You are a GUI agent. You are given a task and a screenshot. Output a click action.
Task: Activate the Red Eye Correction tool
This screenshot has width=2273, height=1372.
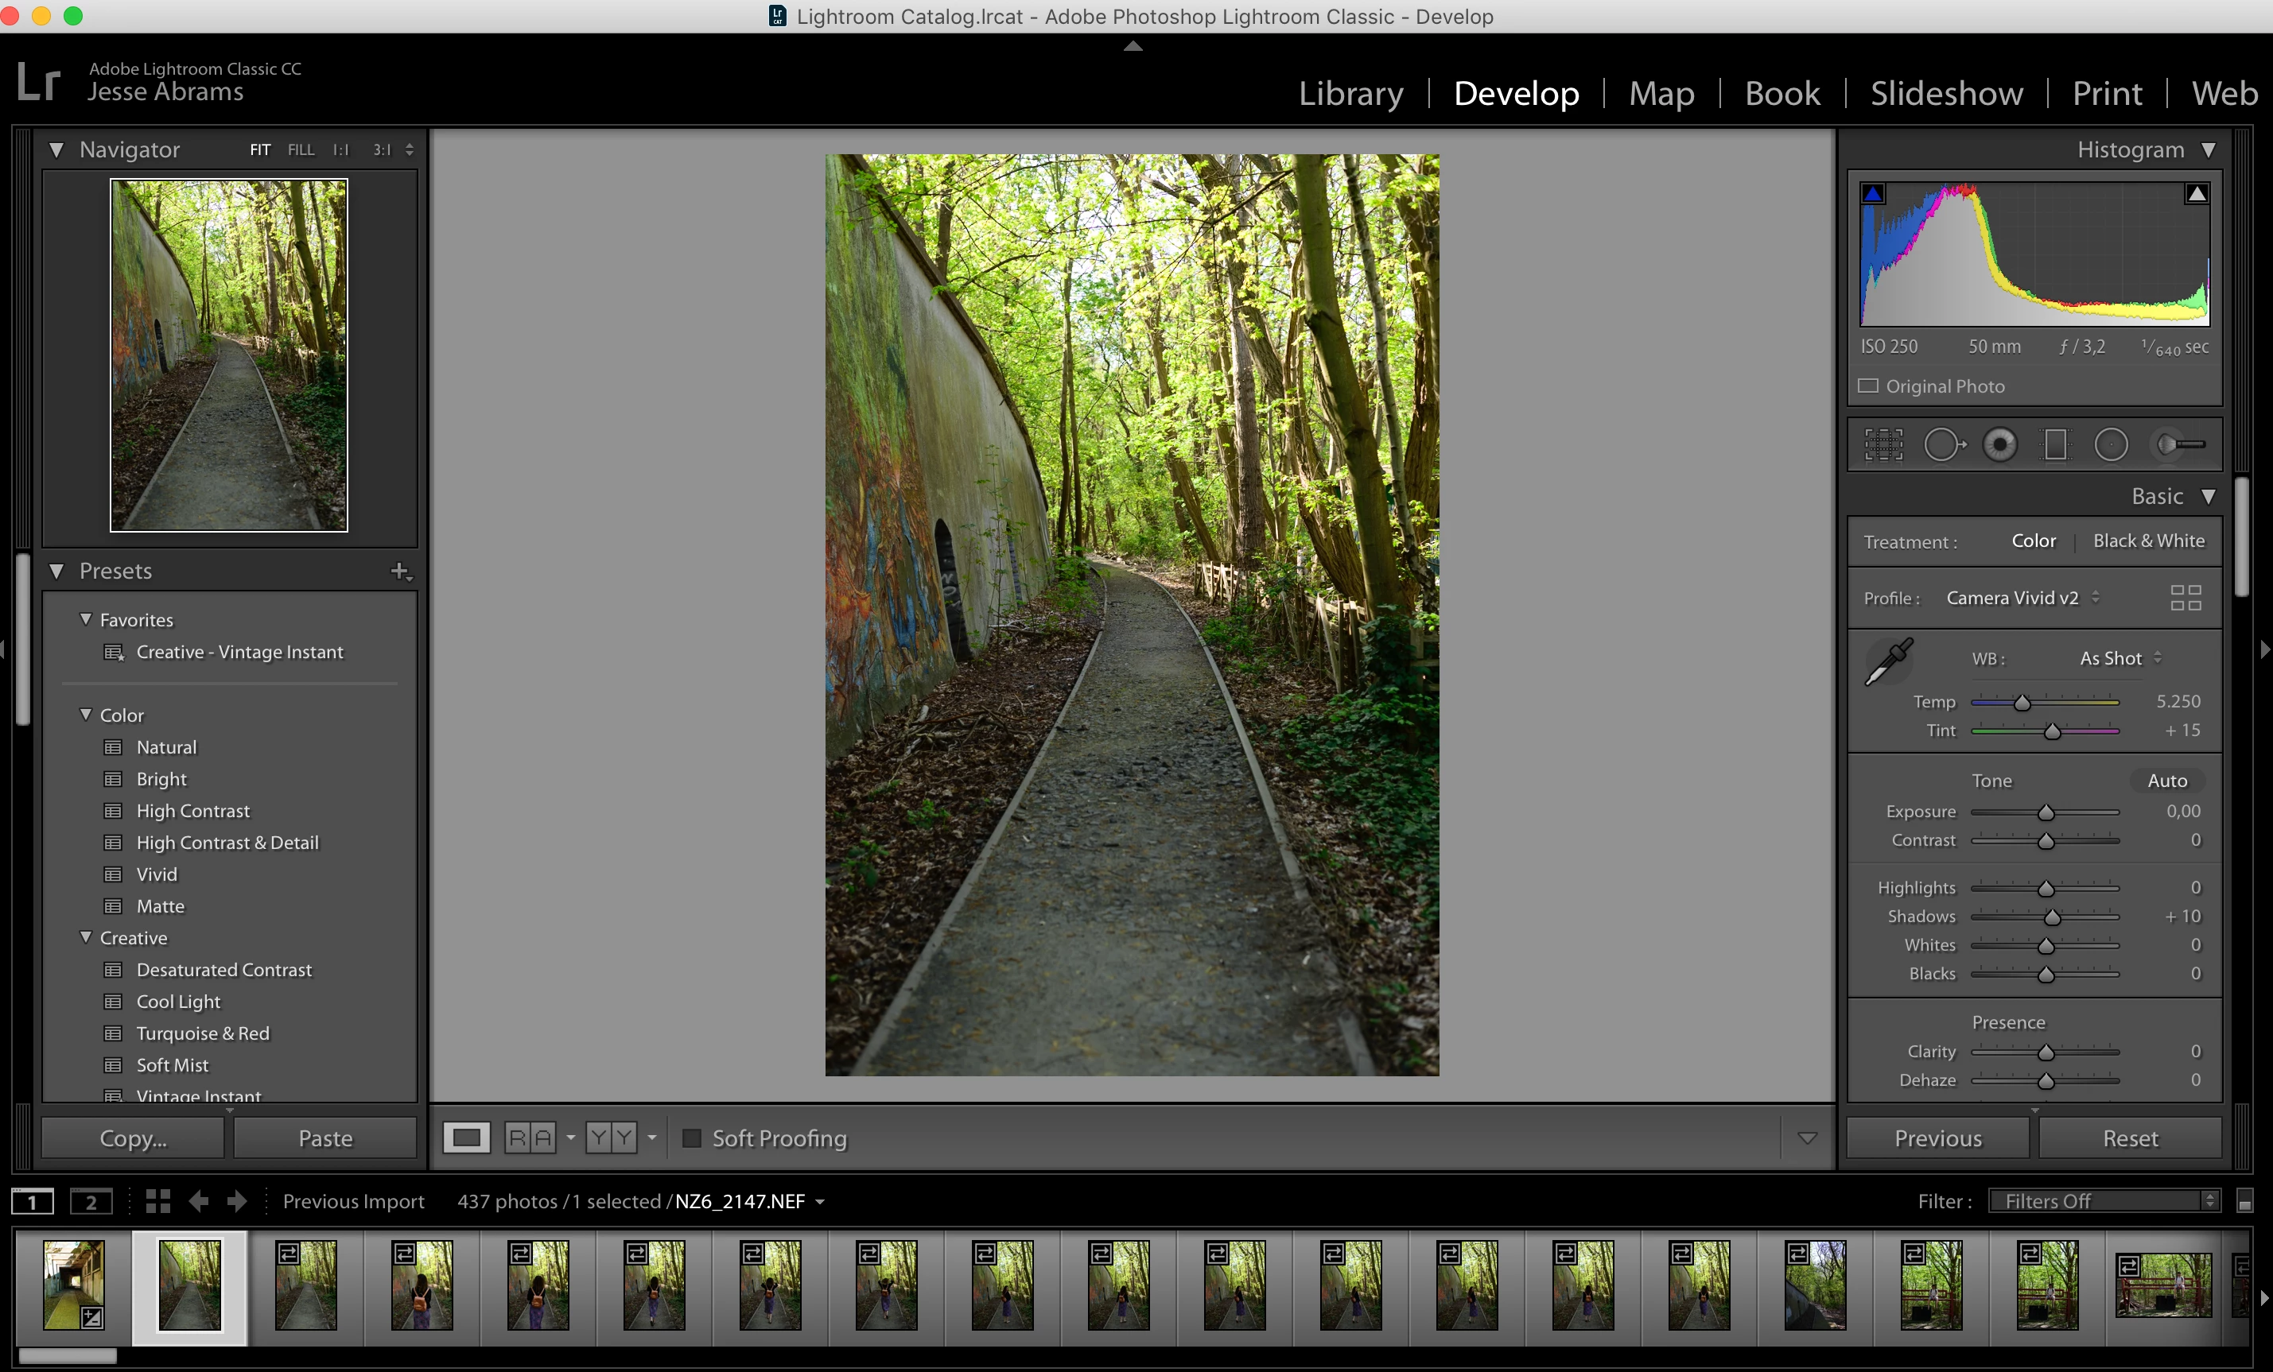(2000, 445)
